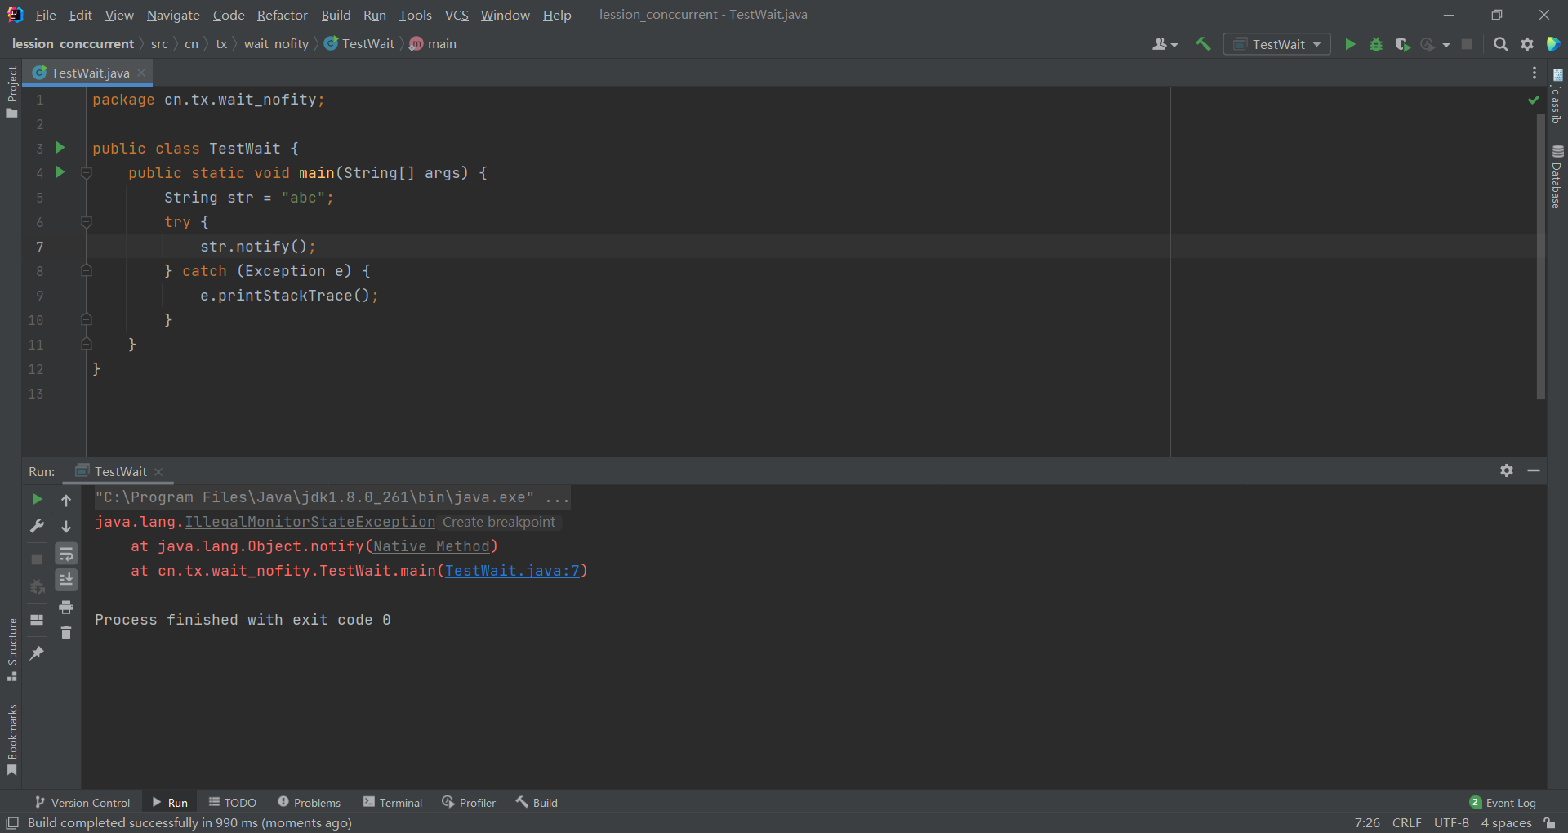Collapse try block fold marker at line 6
This screenshot has width=1568, height=833.
pyautogui.click(x=87, y=222)
